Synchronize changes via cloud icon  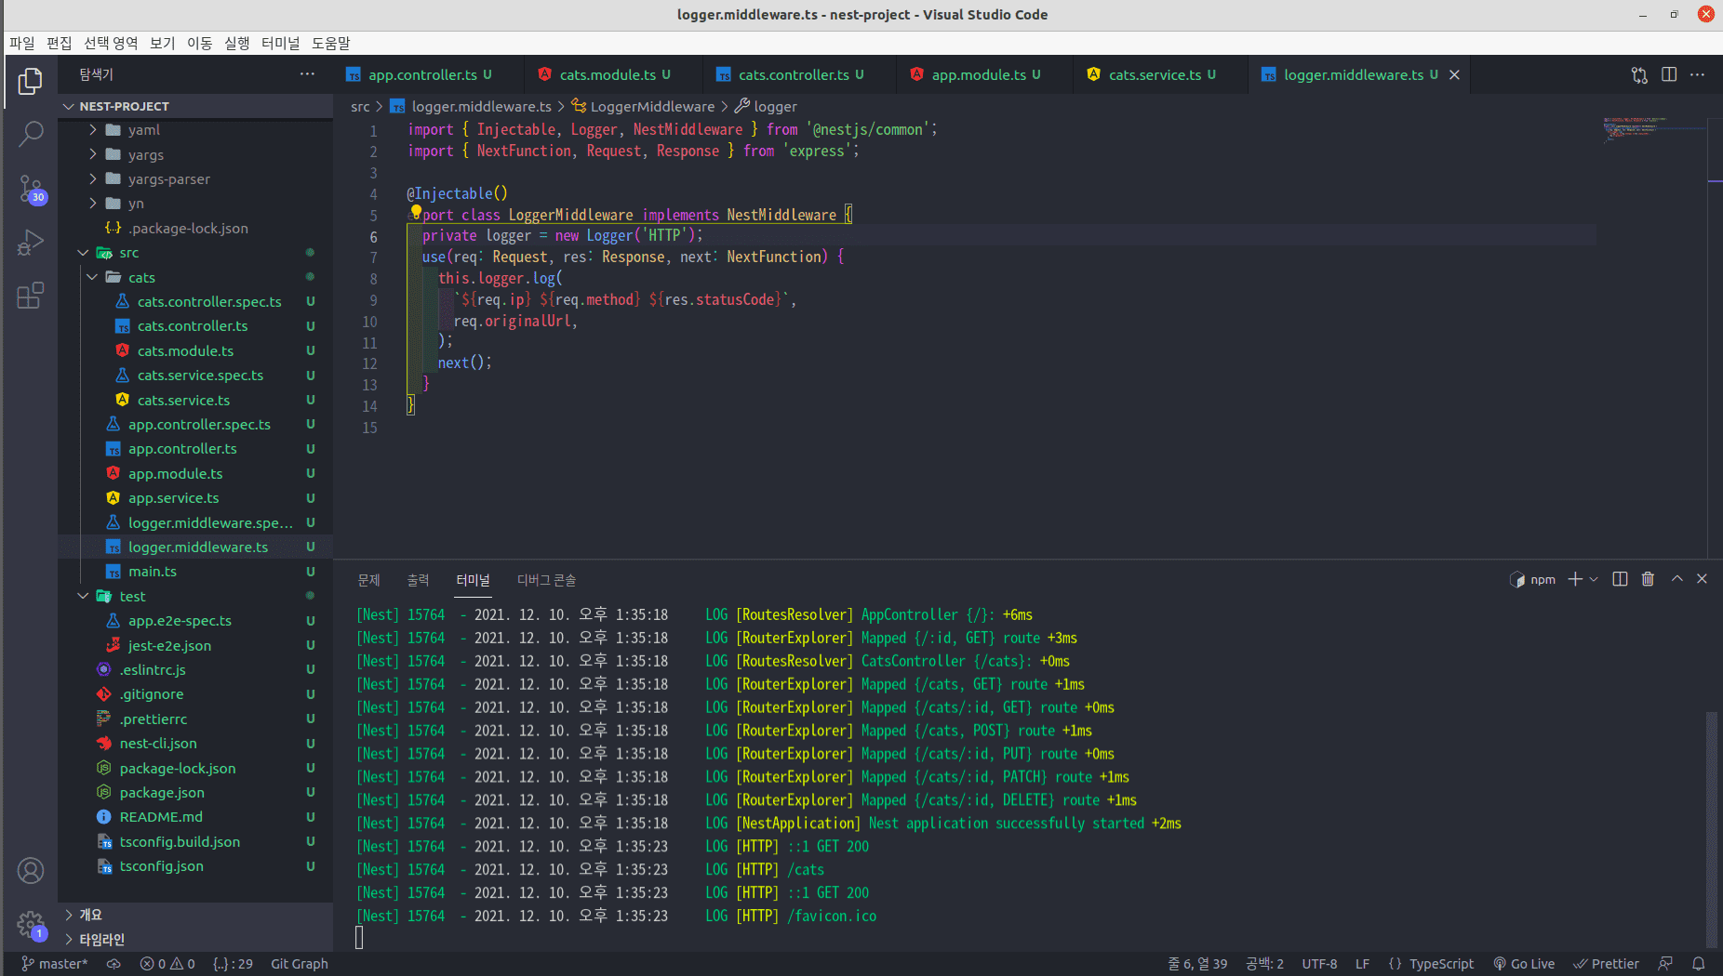tap(114, 964)
